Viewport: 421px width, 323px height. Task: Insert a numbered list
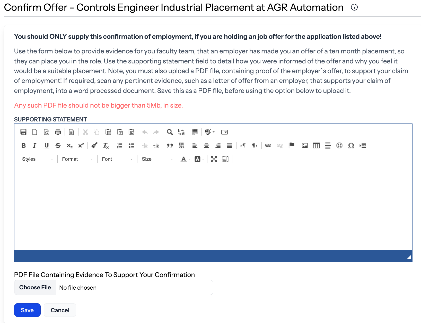tap(120, 146)
